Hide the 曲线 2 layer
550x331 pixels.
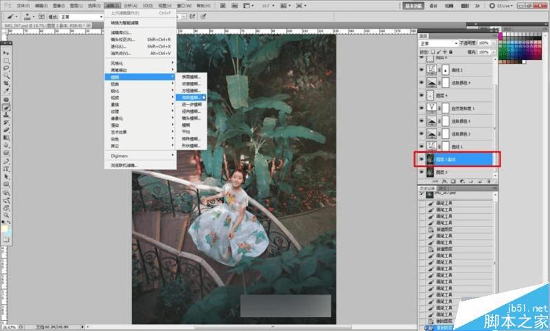pos(421,70)
